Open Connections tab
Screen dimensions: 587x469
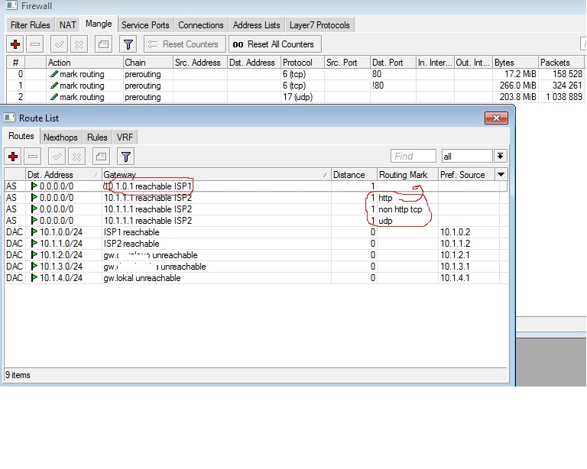click(x=201, y=25)
